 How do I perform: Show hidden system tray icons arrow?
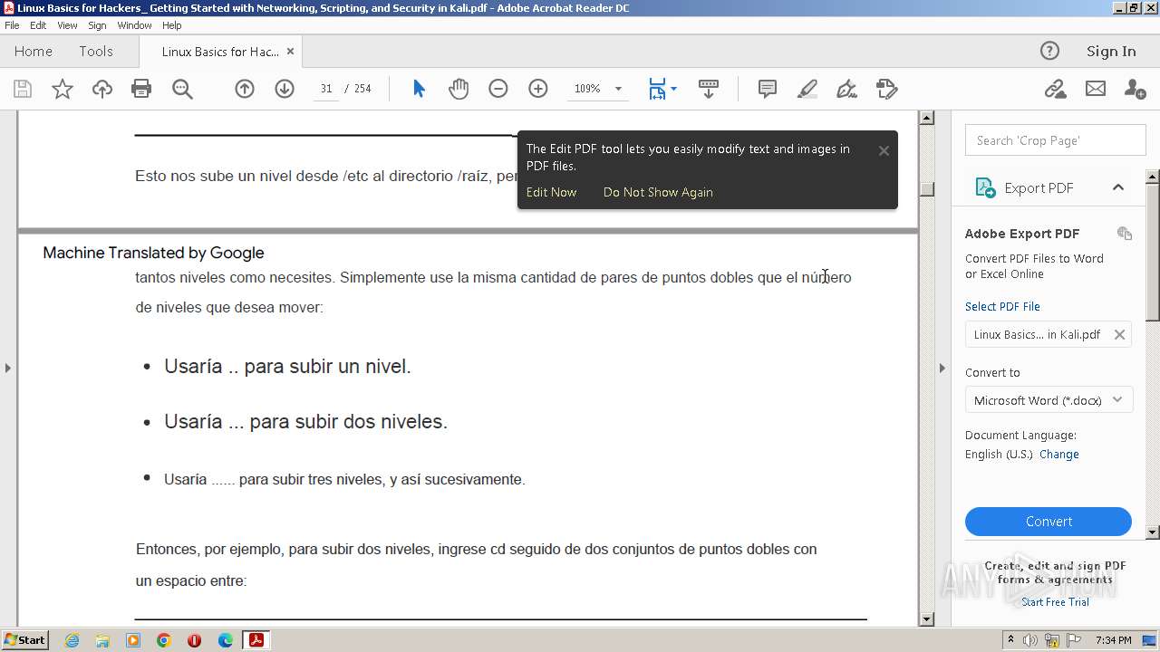click(1010, 640)
